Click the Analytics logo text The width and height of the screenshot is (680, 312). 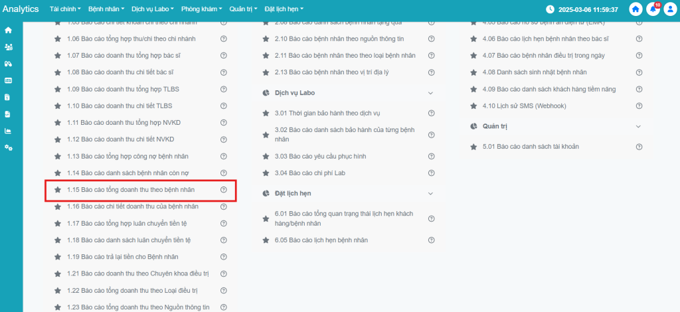tap(21, 9)
